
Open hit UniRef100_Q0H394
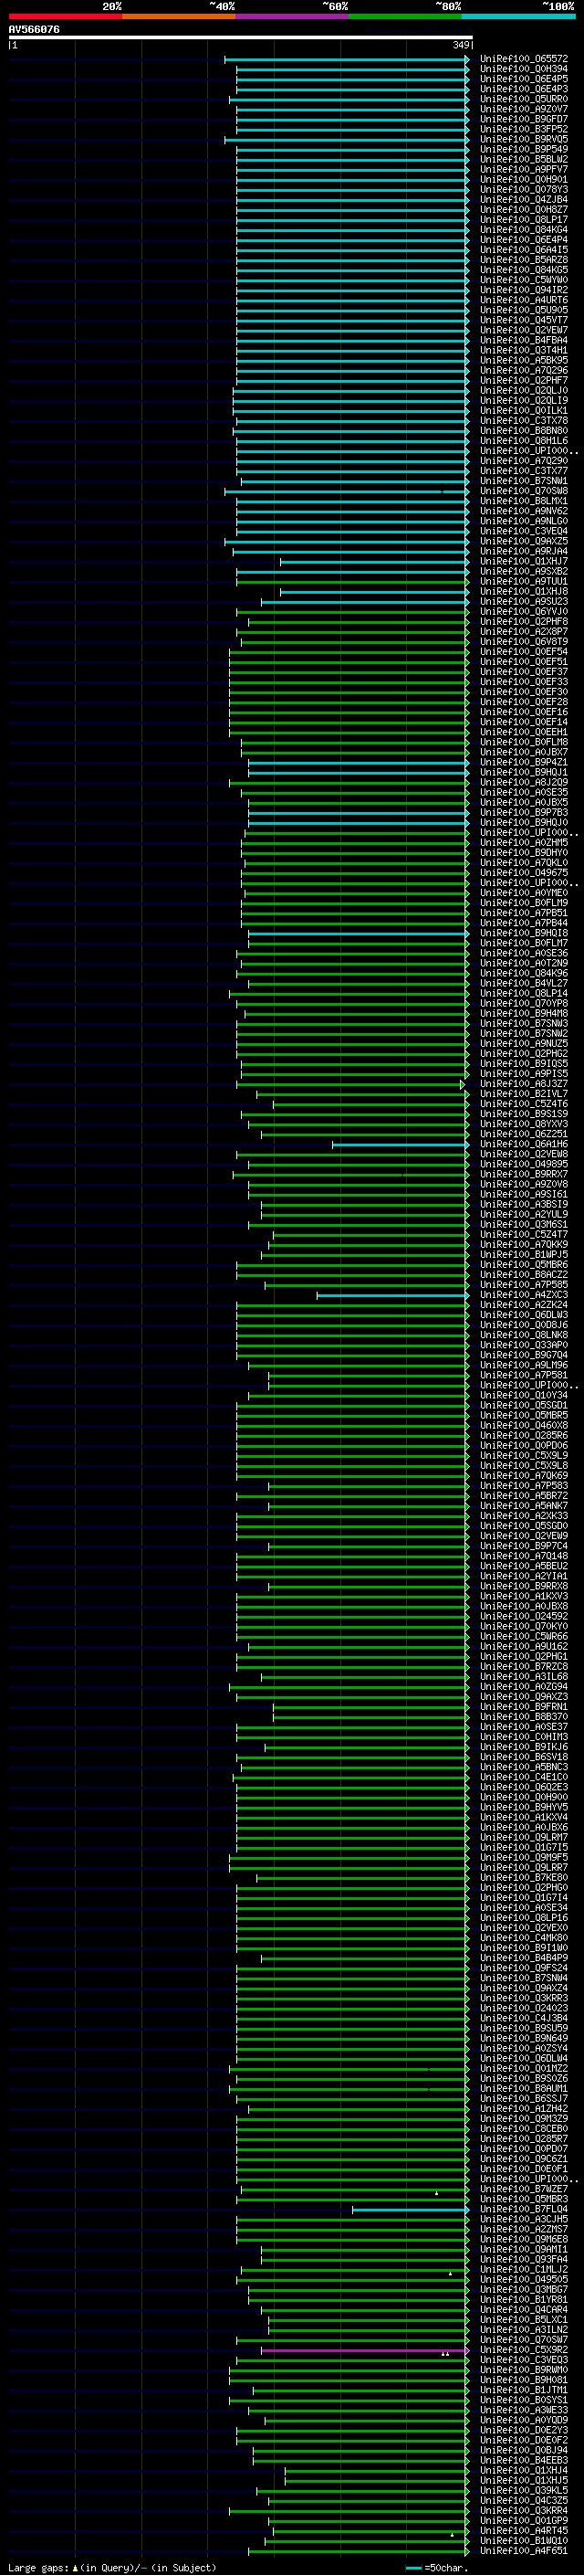[x=524, y=70]
